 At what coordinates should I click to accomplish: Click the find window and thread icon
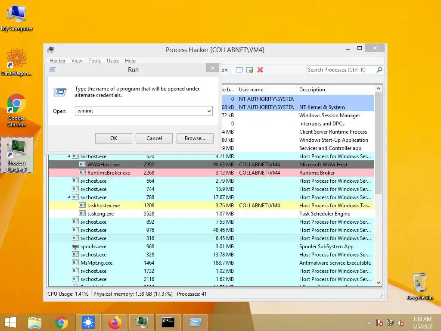(249, 70)
